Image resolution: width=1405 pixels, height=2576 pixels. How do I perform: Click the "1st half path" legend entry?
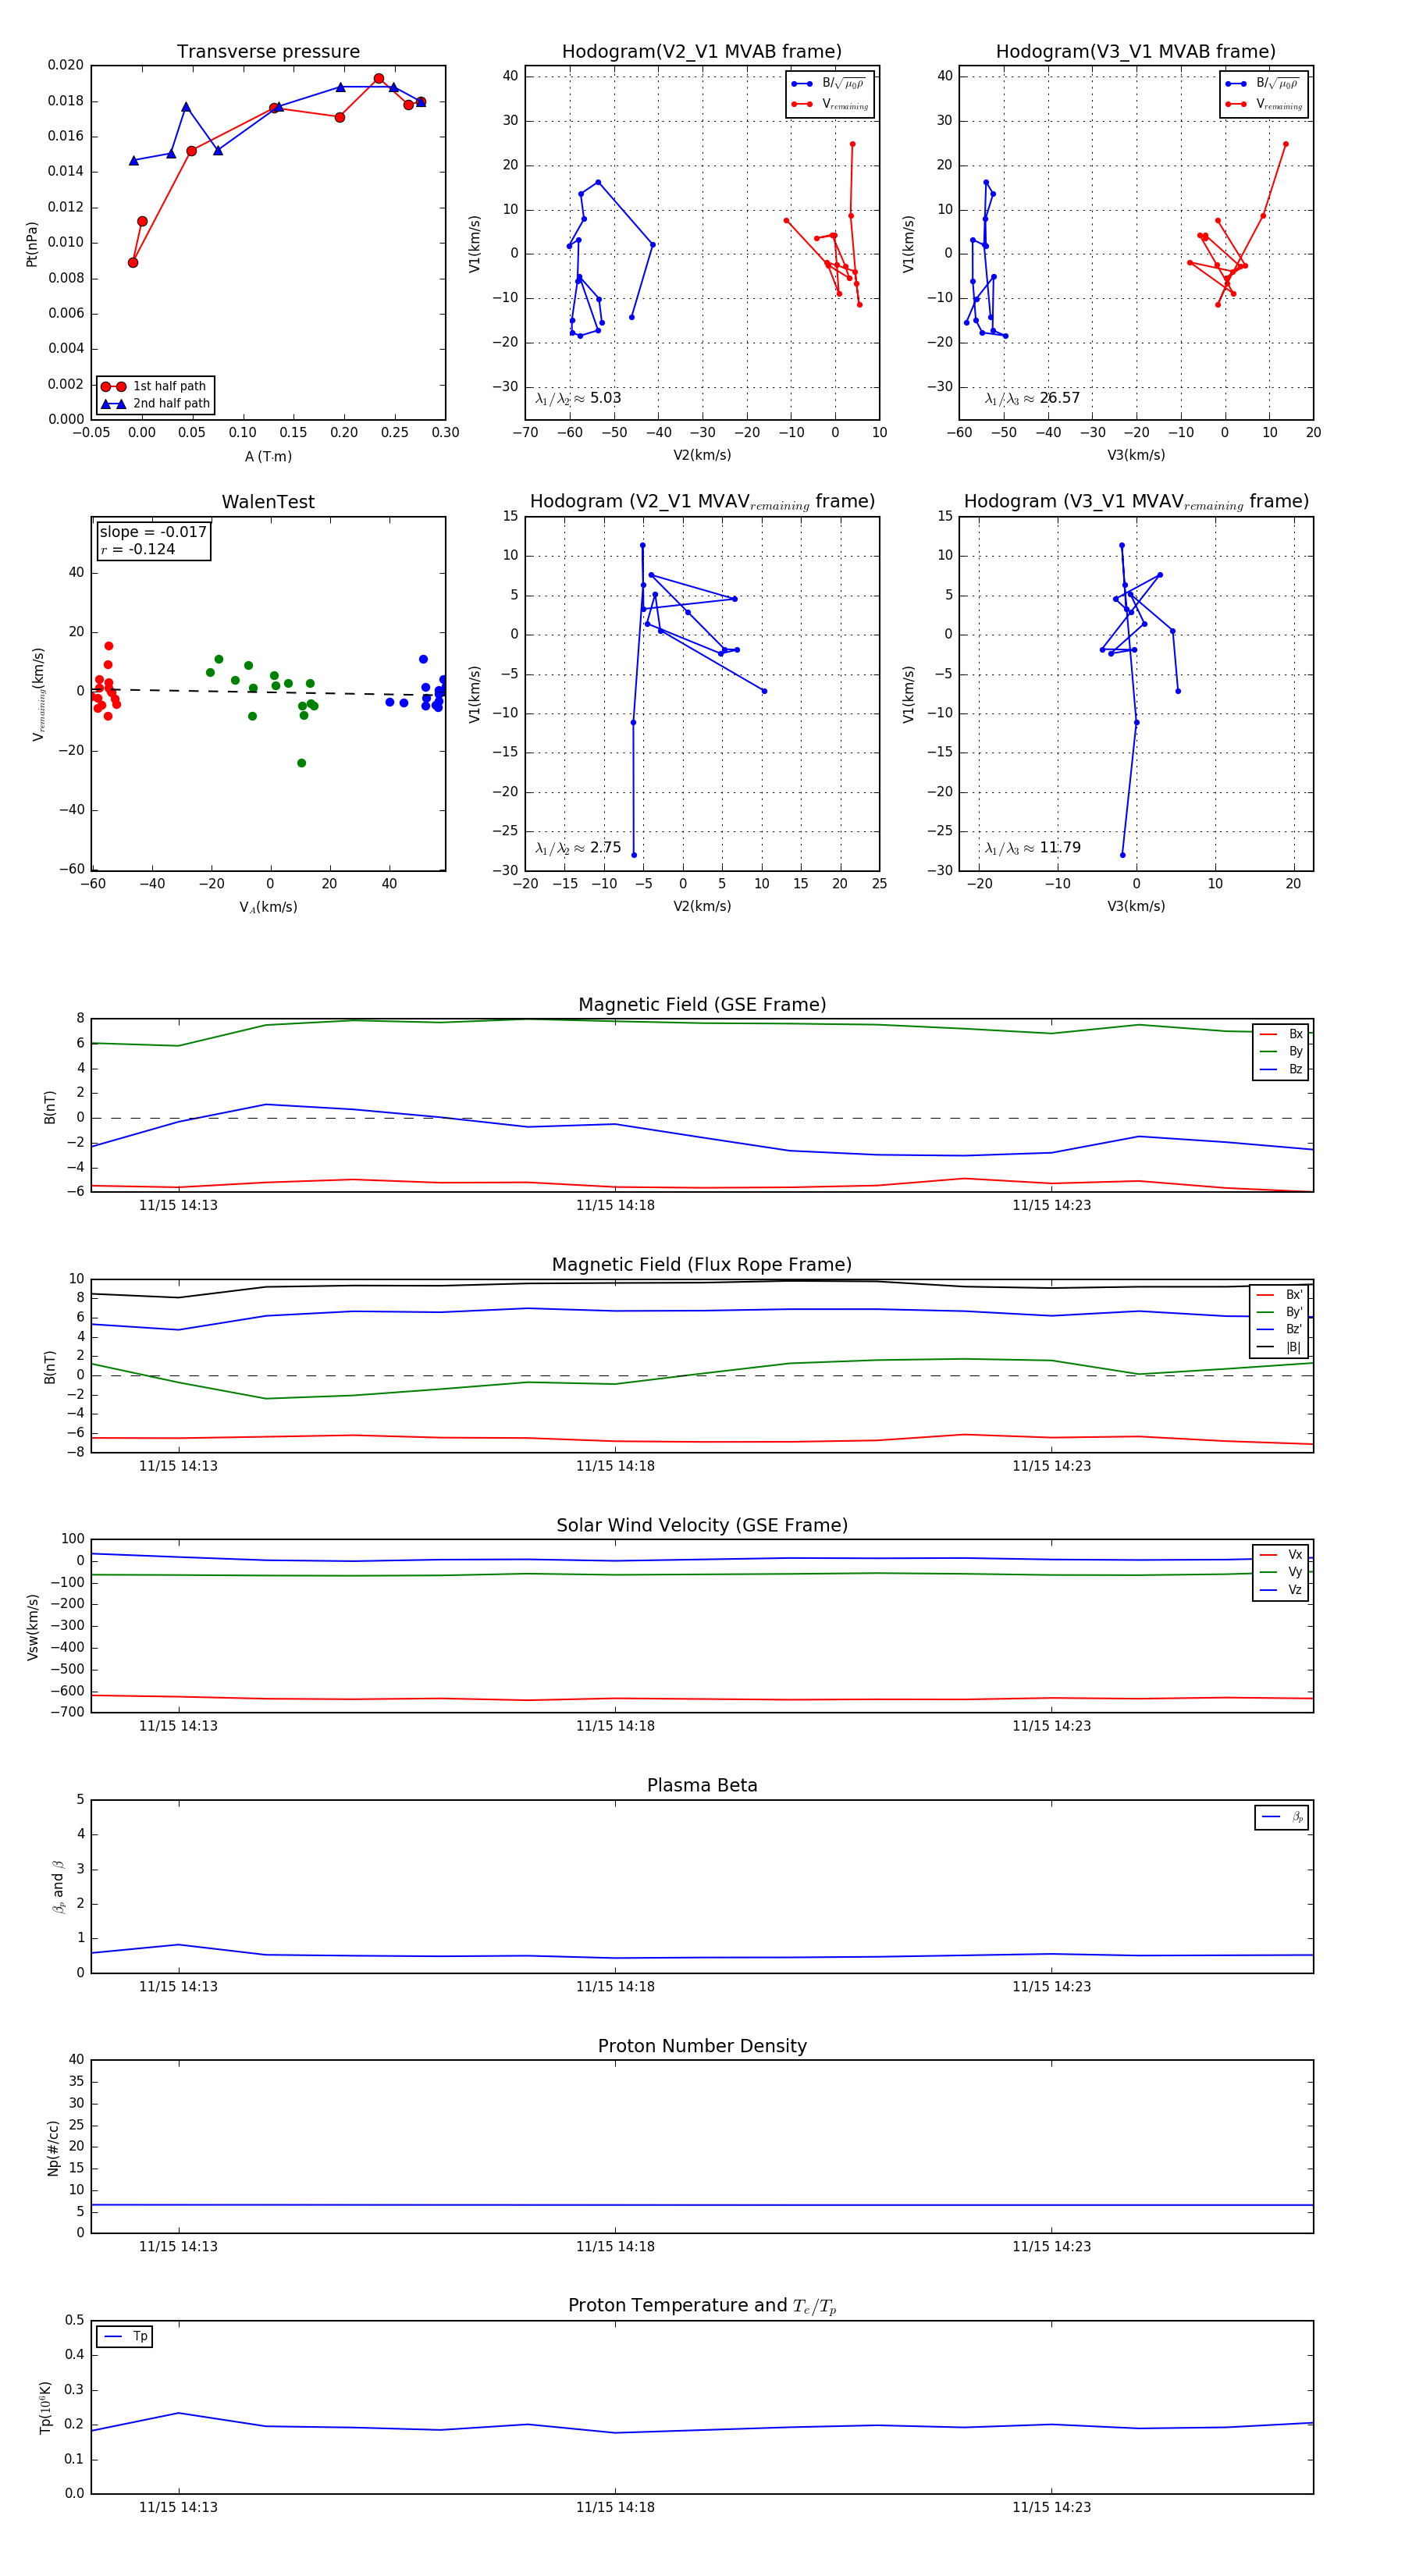coord(155,386)
